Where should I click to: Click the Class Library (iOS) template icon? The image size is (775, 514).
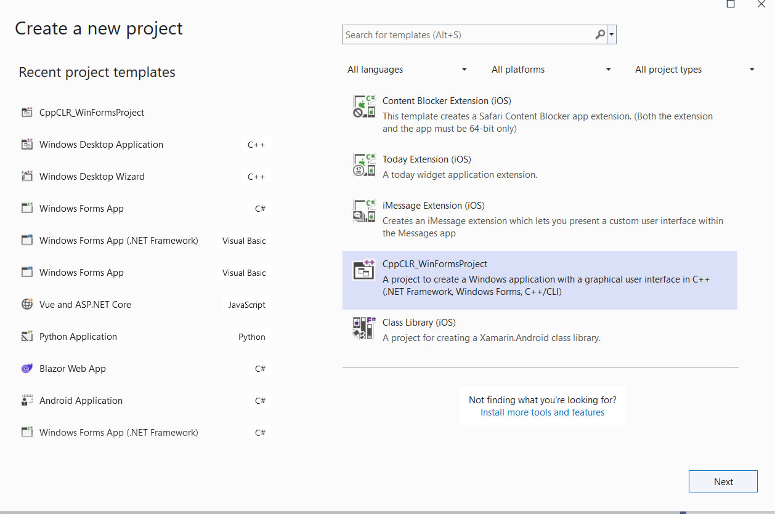click(x=364, y=328)
